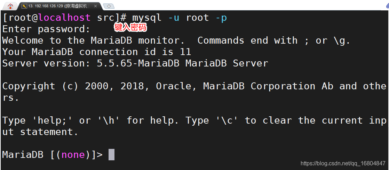Click the red 键入密码 annotation
The height and width of the screenshot is (170, 389).
coord(130,28)
